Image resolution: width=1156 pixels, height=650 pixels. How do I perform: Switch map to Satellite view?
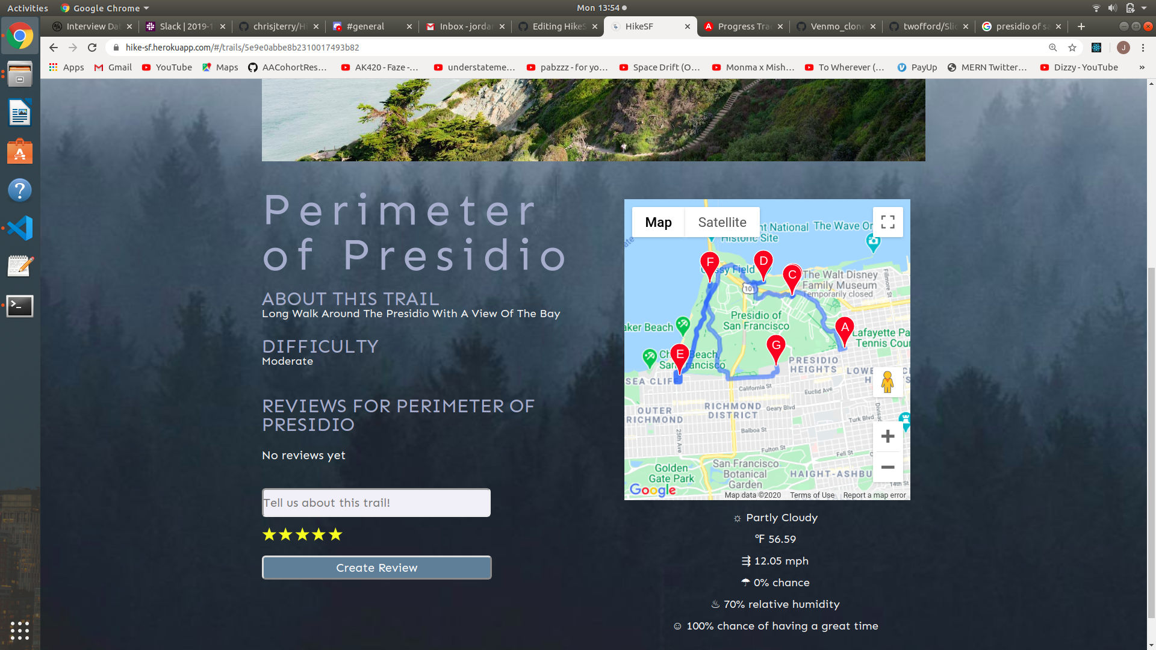[722, 222]
